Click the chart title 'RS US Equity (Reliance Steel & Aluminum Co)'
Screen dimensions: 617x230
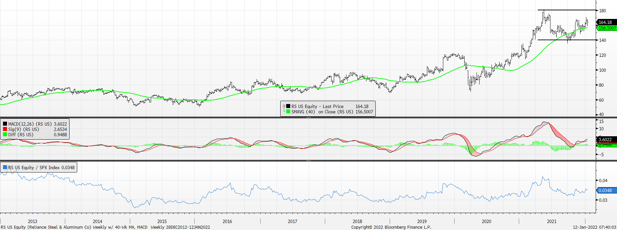[x=46, y=227]
